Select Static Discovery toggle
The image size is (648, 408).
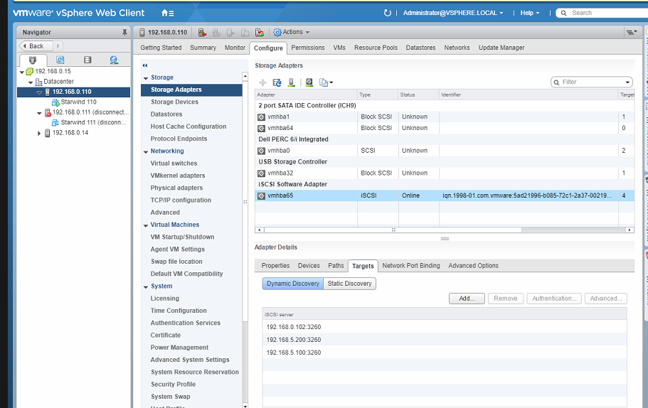[x=350, y=284]
